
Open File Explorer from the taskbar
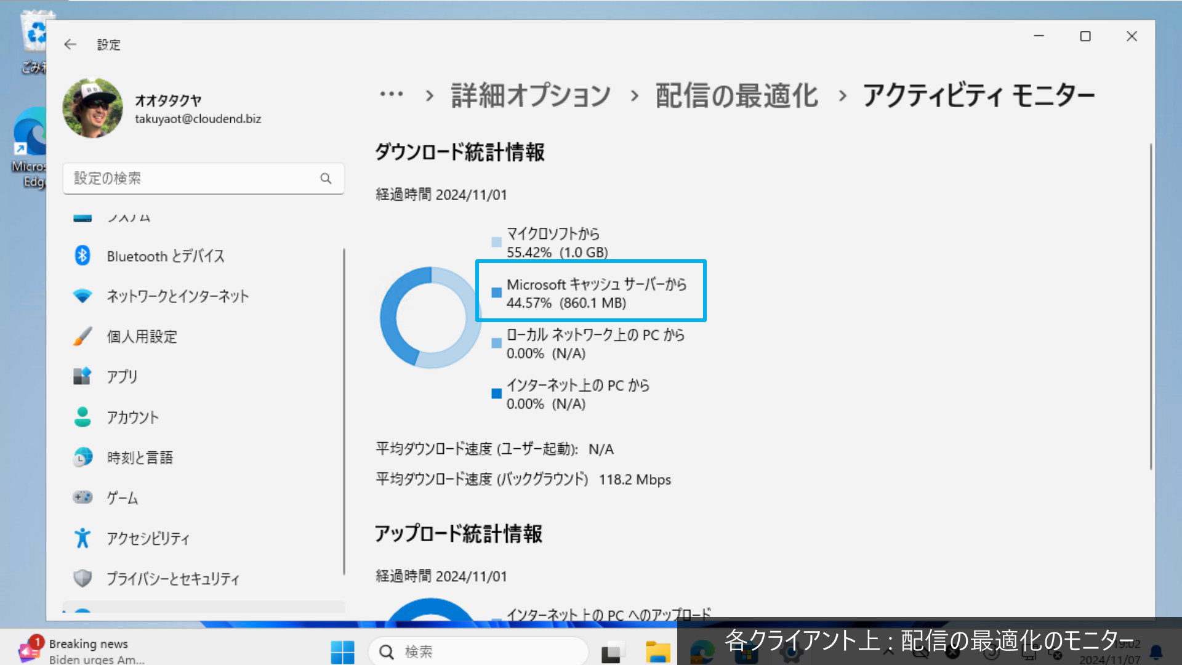(657, 652)
